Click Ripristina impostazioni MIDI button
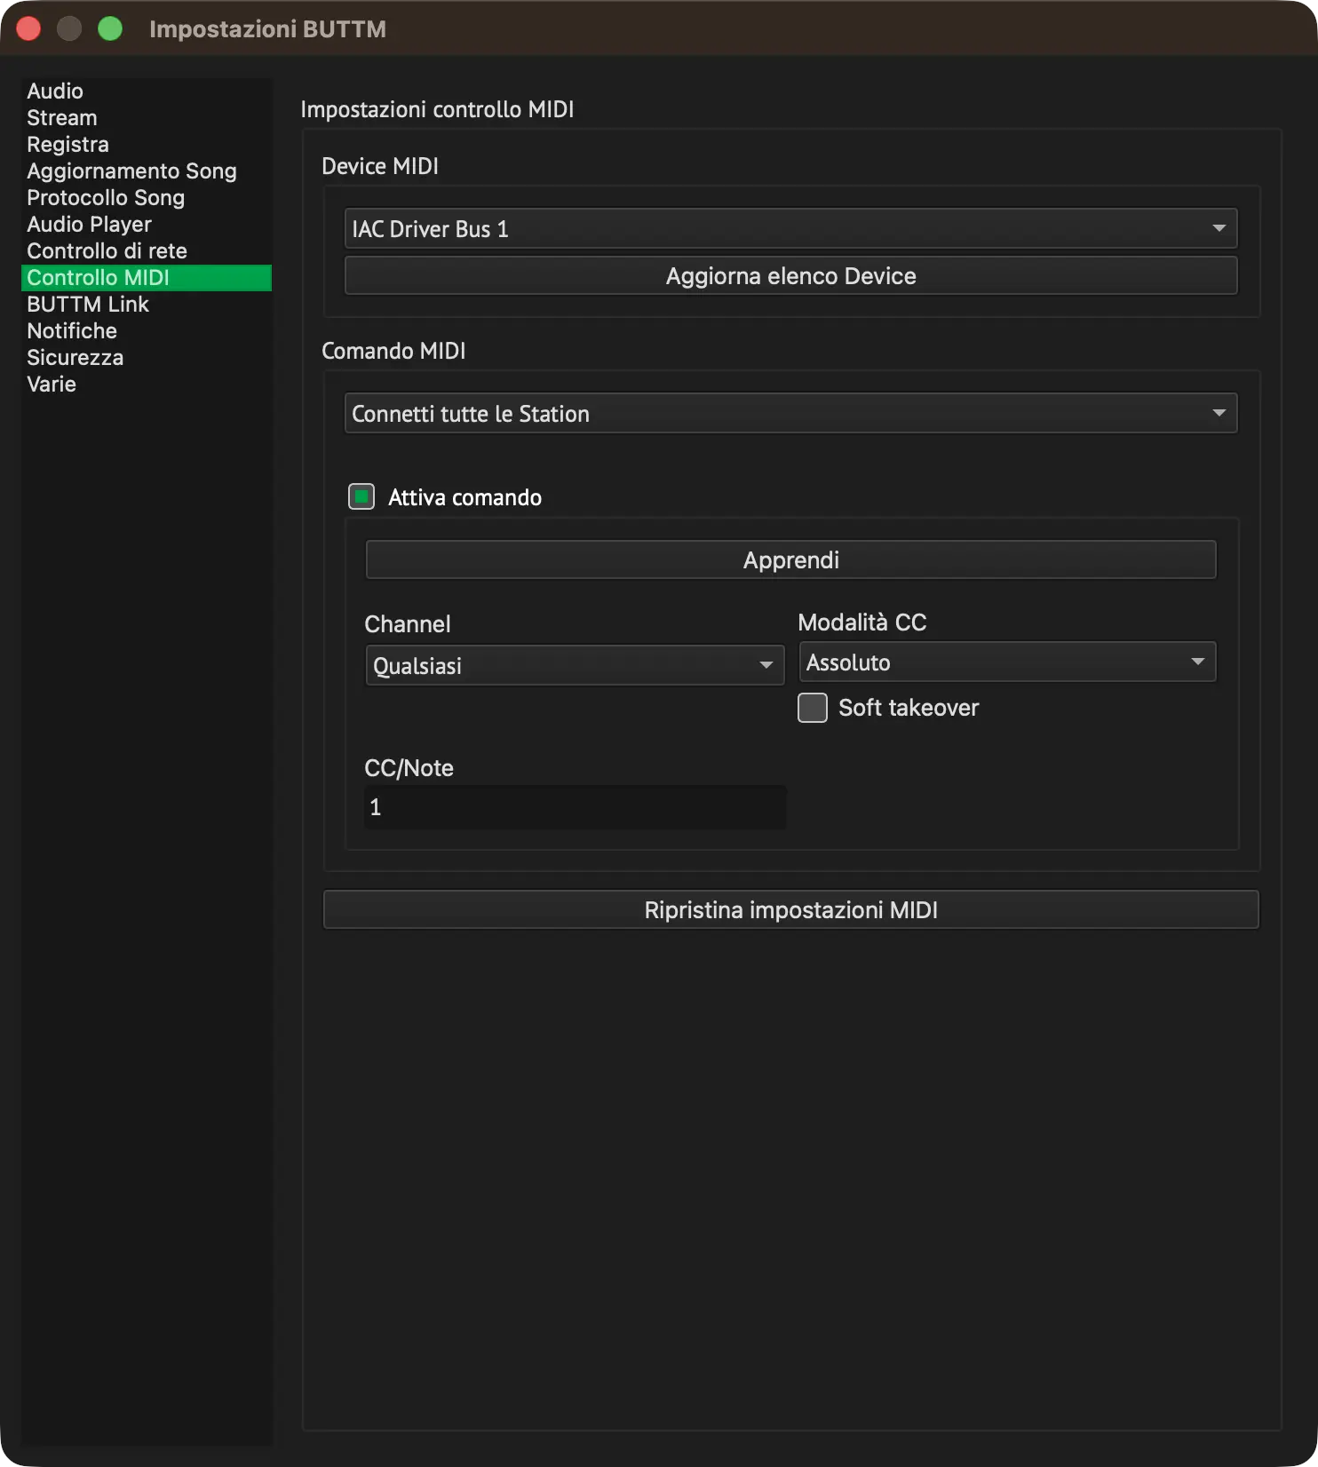 pyautogui.click(x=790, y=910)
